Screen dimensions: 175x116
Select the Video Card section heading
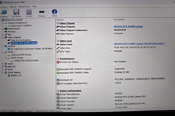click(x=65, y=41)
